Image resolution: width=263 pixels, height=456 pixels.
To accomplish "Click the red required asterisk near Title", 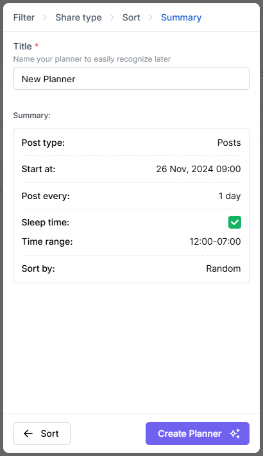I will [x=37, y=45].
